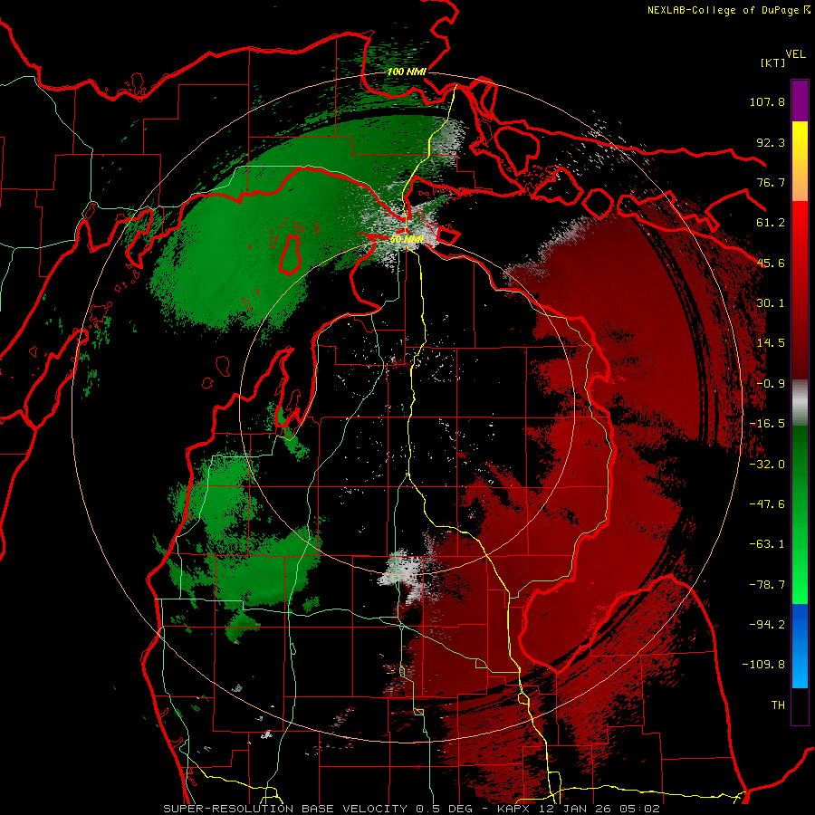Select the 30.1 legend value
Screen dimensions: 815x815
coord(771,303)
